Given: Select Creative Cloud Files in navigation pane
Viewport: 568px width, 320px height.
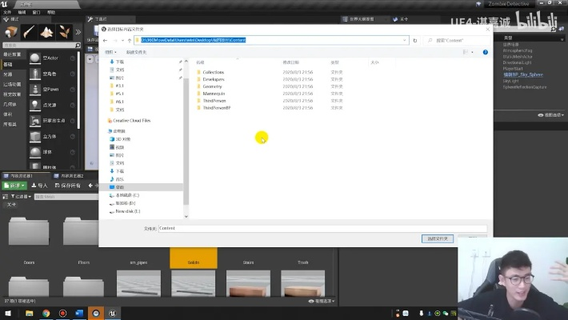Looking at the screenshot, I should click(x=132, y=120).
